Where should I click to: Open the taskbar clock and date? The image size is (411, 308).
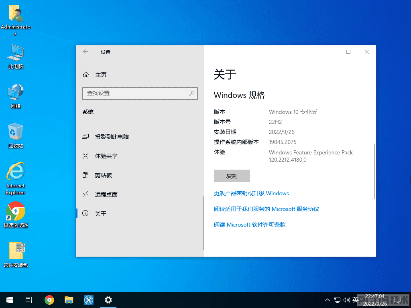click(375, 300)
